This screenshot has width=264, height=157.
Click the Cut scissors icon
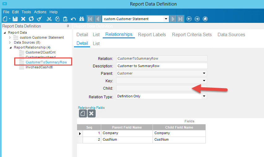pos(49,19)
